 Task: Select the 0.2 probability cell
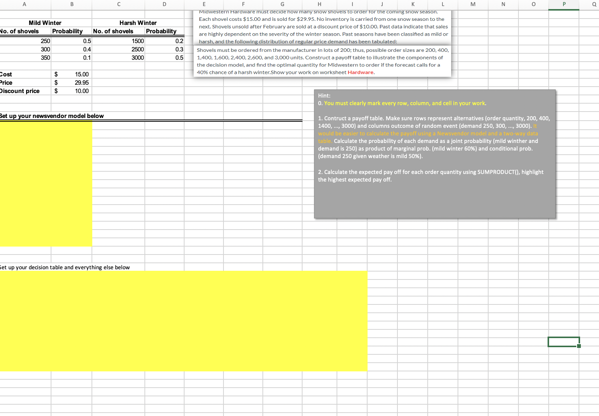(164, 41)
